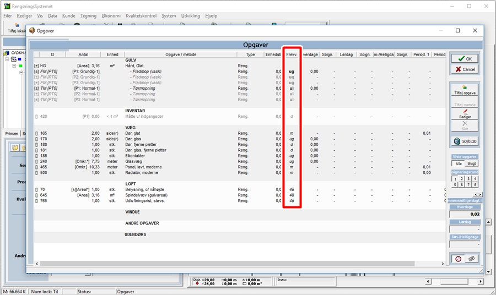Tick the checkbox for task ID 240

pyautogui.click(x=36, y=162)
